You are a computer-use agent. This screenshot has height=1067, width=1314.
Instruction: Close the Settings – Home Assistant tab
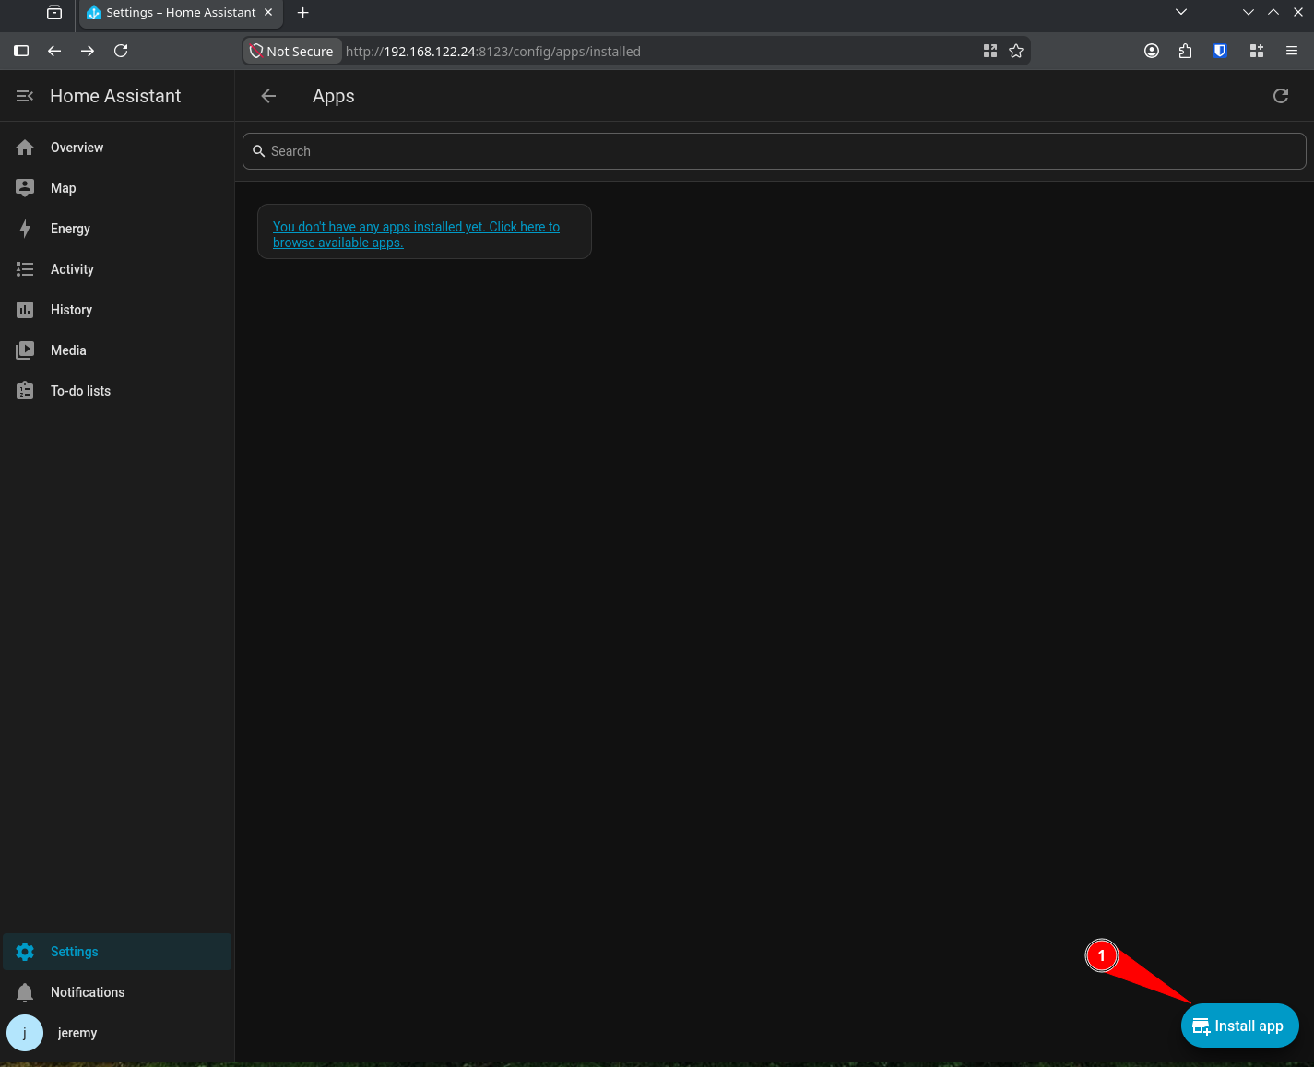[x=268, y=12]
